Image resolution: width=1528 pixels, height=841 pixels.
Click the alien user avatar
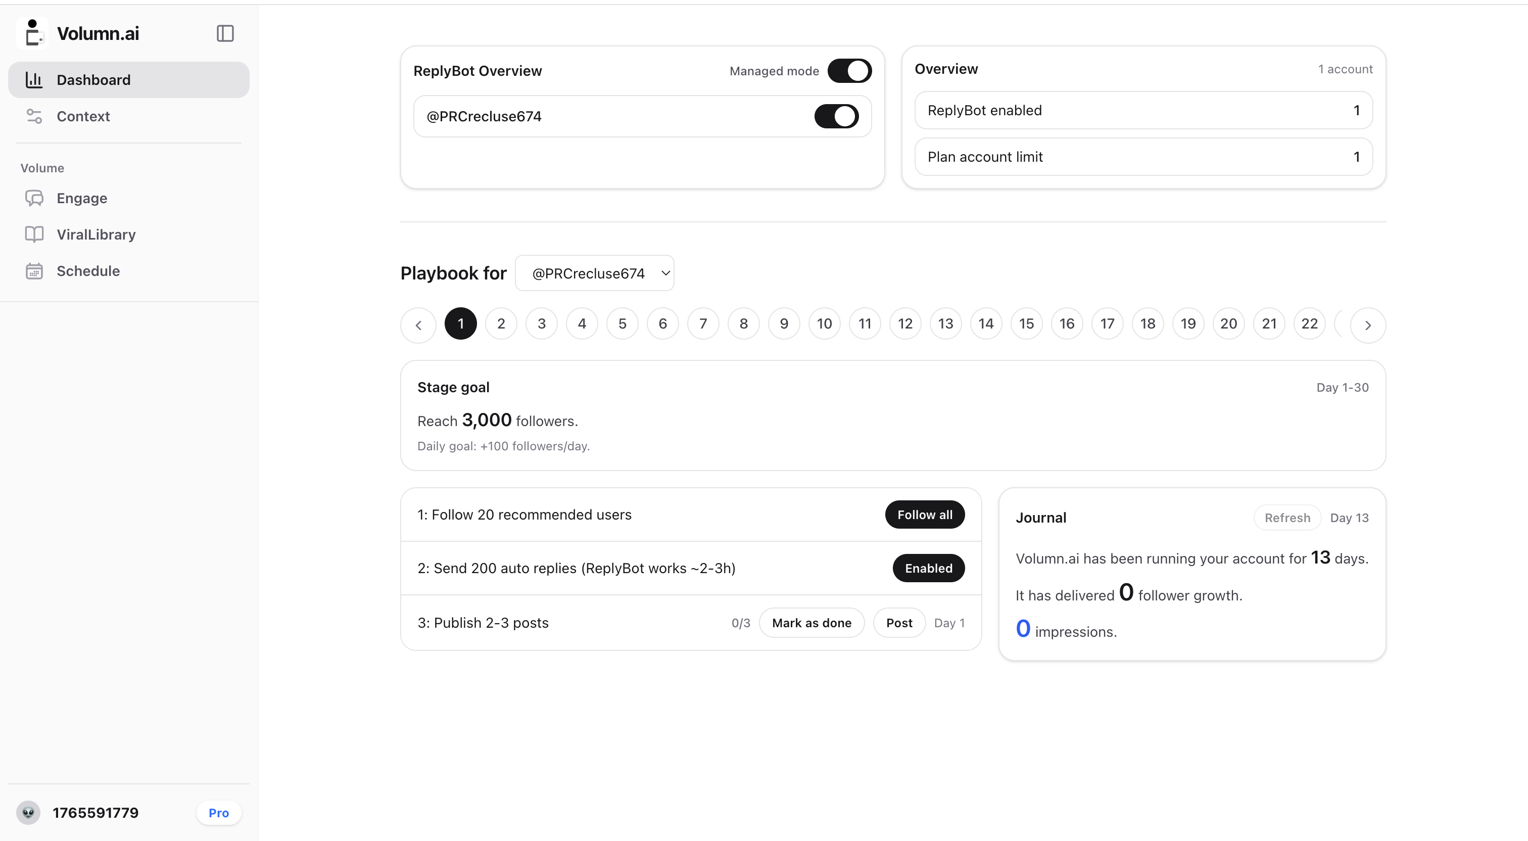point(28,813)
